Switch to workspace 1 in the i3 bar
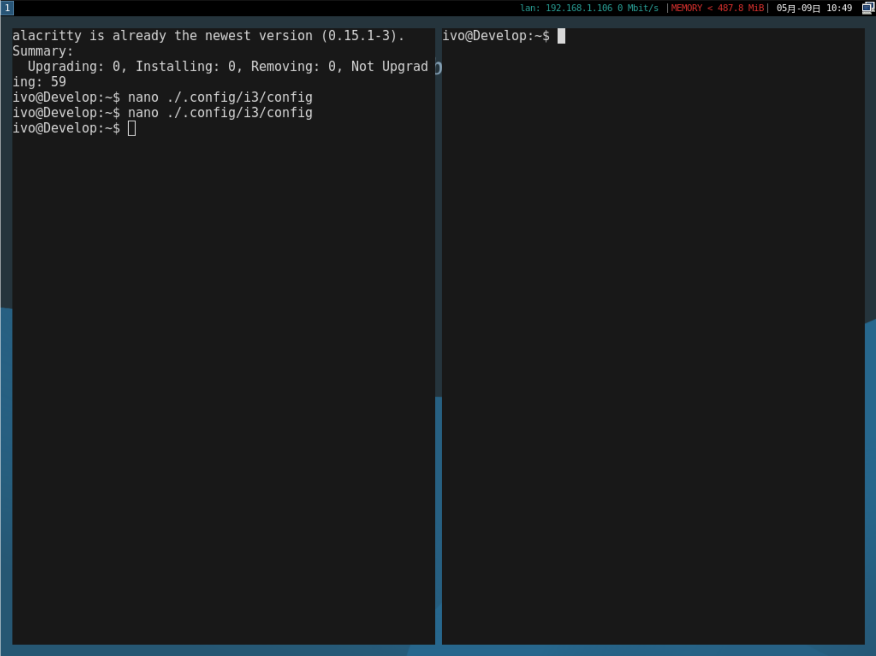The image size is (876, 656). [7, 8]
